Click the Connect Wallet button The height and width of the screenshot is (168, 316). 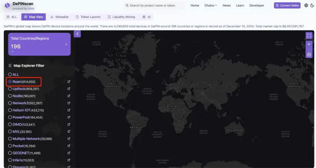(x=287, y=5)
